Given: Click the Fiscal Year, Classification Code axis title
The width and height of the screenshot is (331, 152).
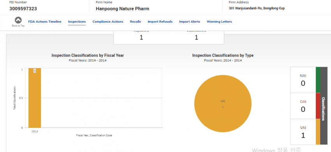Looking at the screenshot, I should [x=94, y=135].
